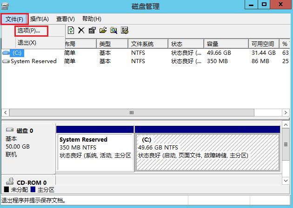Click the vertical scrollbar thumb of the disk pane
Image resolution: width=293 pixels, height=208 pixels.
point(286,144)
